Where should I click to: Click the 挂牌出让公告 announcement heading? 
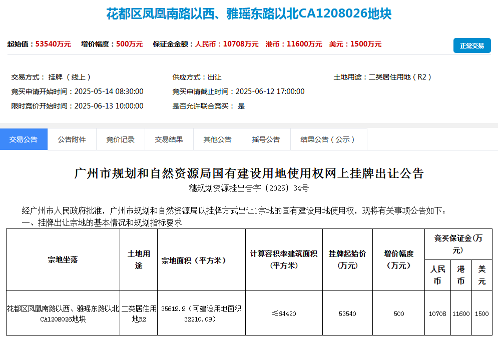[249, 173]
